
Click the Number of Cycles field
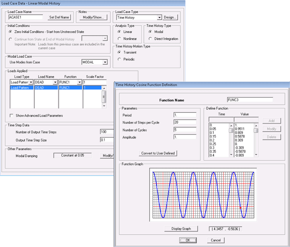click(185, 130)
